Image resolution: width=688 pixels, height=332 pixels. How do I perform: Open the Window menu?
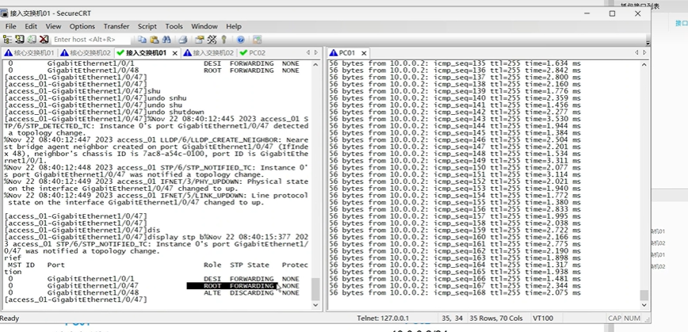point(204,26)
